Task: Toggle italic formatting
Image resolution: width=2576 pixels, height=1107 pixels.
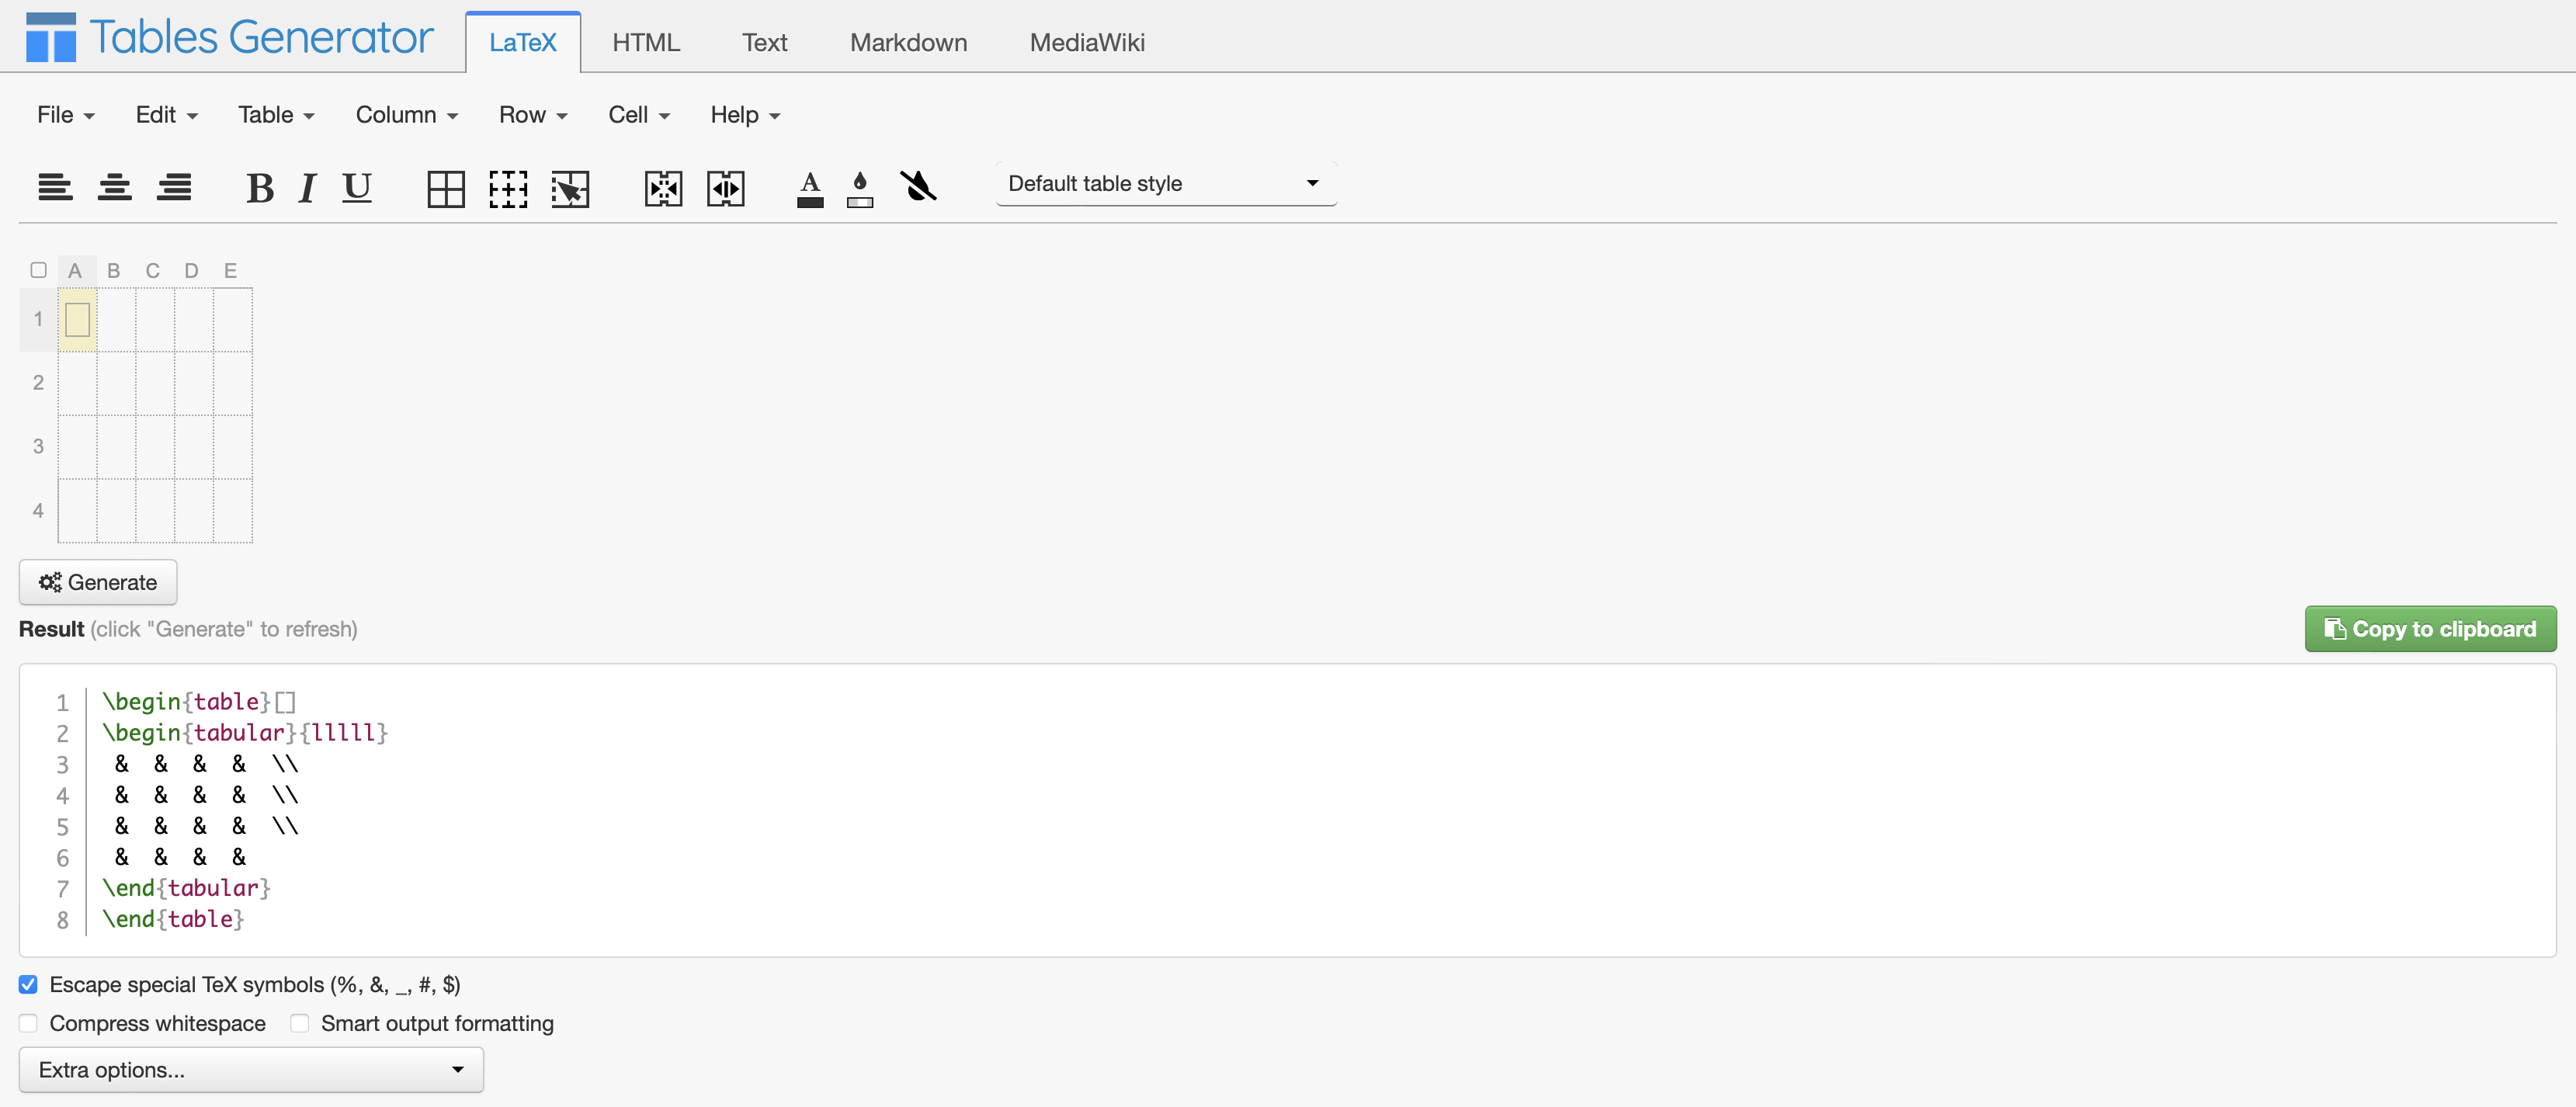Action: click(308, 187)
